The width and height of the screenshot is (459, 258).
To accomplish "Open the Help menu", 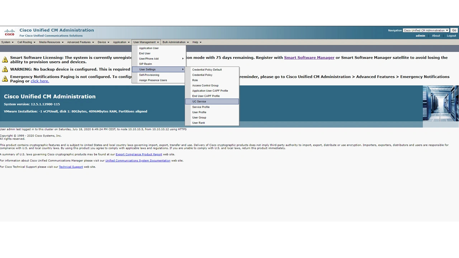I will pyautogui.click(x=197, y=42).
